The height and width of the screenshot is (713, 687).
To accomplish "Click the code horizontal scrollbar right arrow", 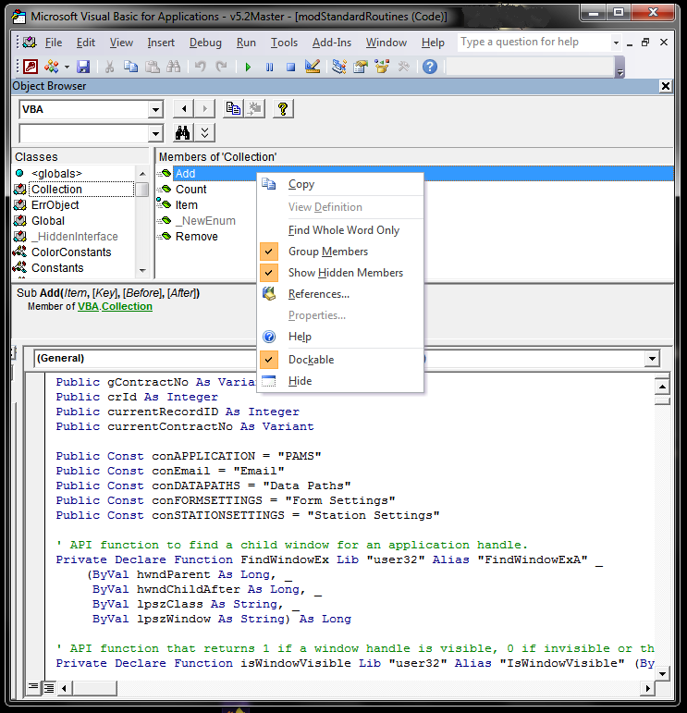I will (647, 688).
